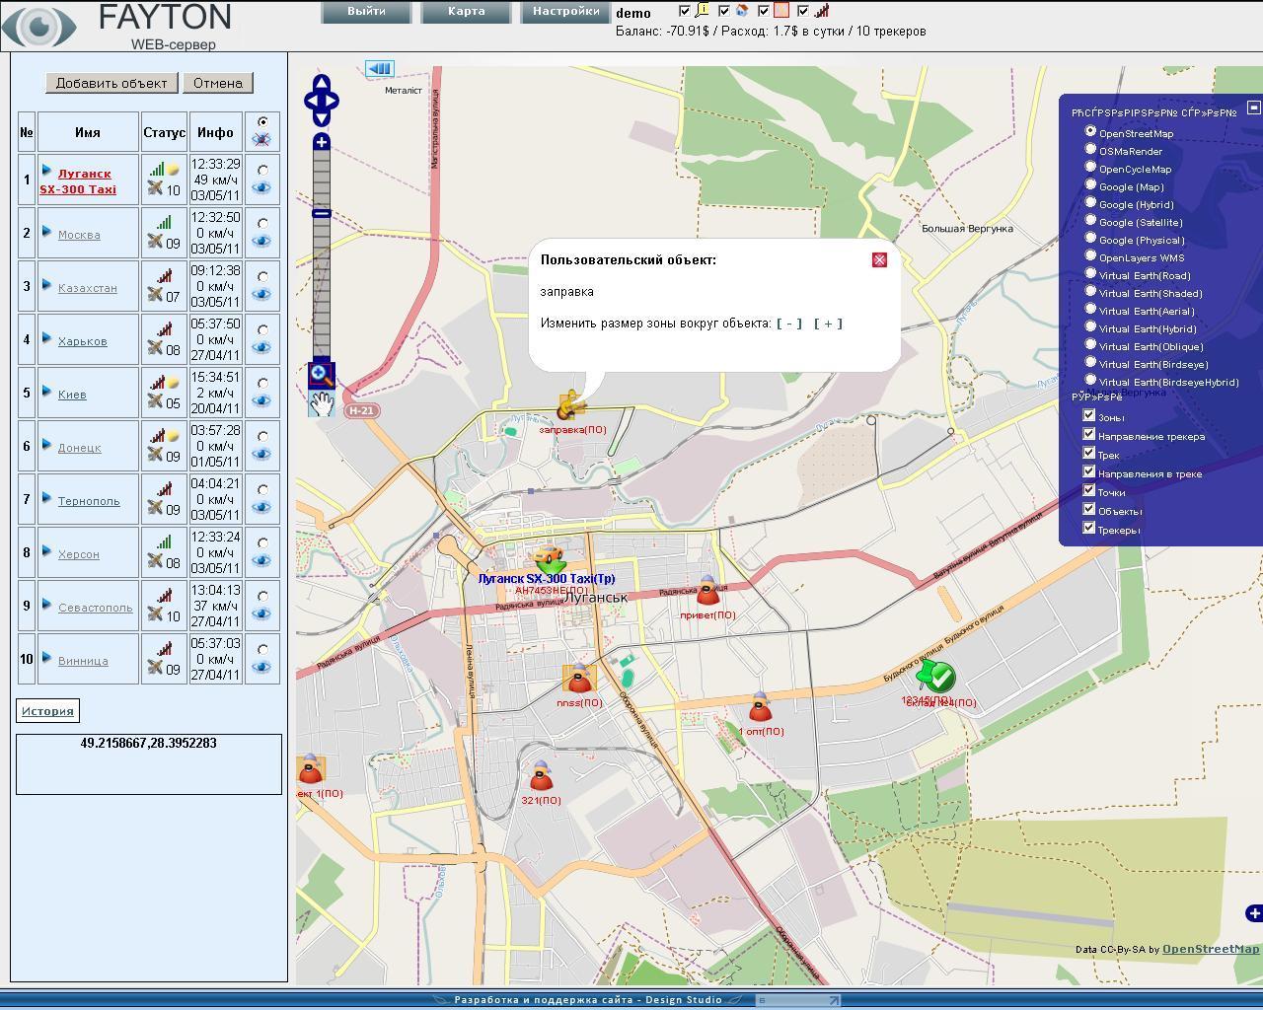This screenshot has width=1263, height=1010.
Task: Open Луганск SX-300 Taxi tracker link
Action: pyautogui.click(x=78, y=181)
